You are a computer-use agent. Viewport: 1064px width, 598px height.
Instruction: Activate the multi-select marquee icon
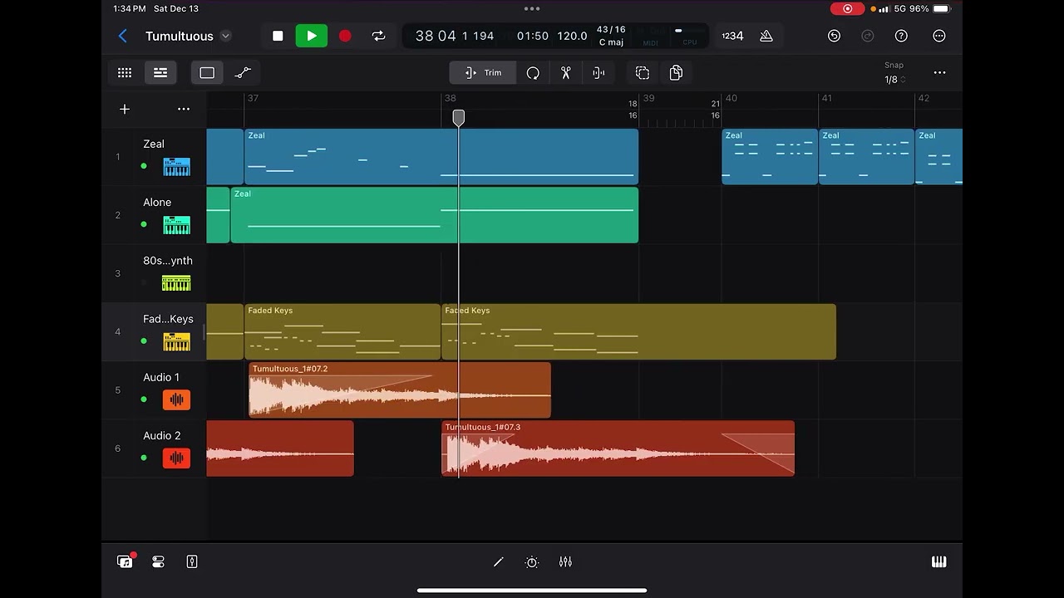(x=643, y=73)
